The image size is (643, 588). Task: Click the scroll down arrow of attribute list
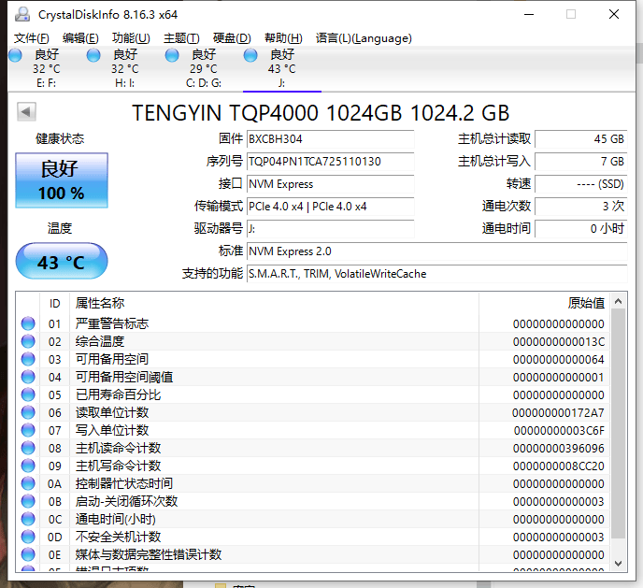619,564
